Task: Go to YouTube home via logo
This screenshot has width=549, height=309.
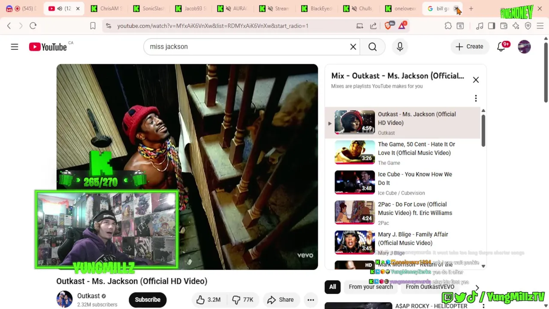Action: [x=48, y=47]
